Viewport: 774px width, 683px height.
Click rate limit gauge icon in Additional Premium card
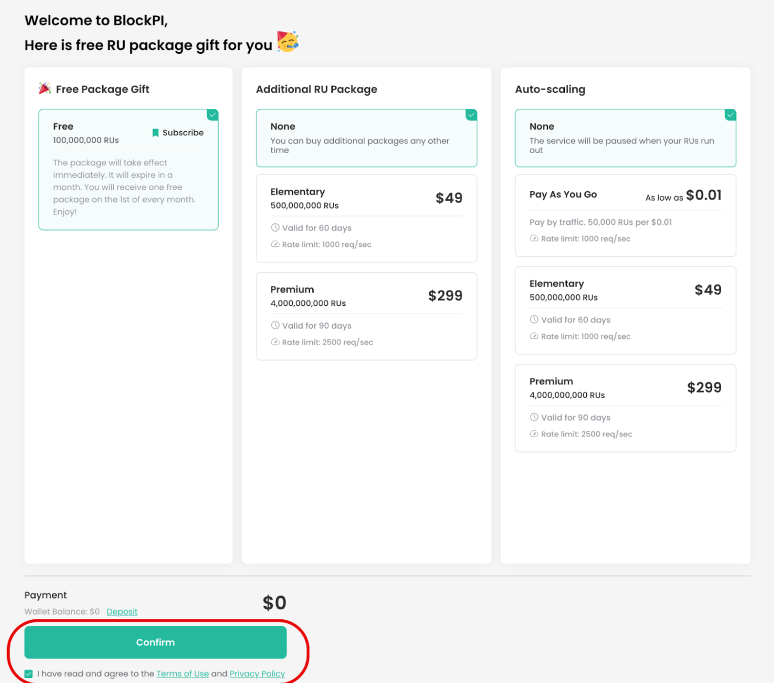click(x=275, y=341)
